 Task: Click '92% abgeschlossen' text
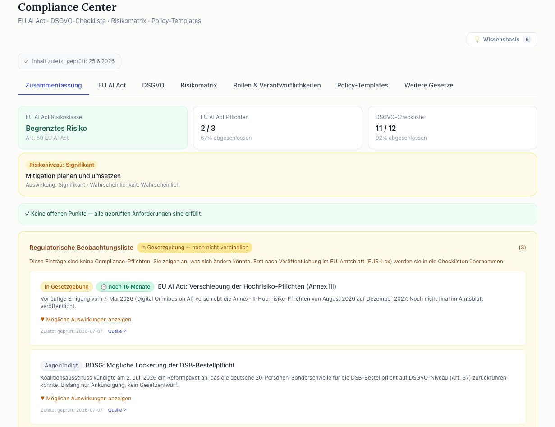pos(401,138)
